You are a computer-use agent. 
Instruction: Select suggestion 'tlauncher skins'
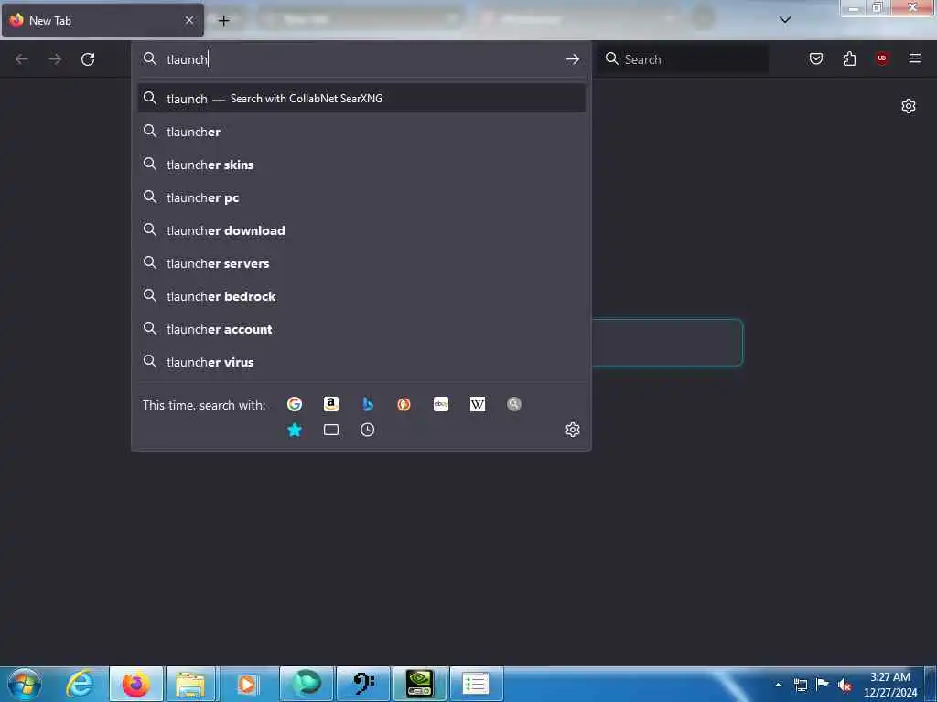[x=361, y=165]
